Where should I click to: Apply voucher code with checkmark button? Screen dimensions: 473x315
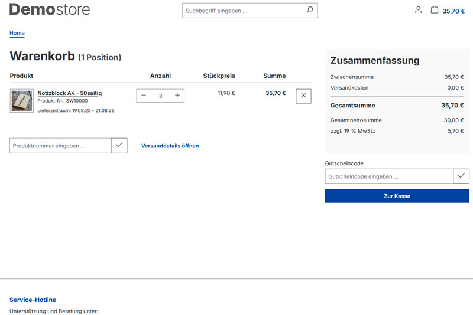coord(461,176)
